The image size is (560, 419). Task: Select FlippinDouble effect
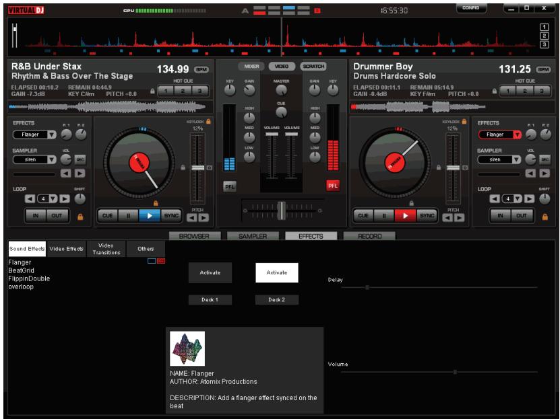[29, 278]
